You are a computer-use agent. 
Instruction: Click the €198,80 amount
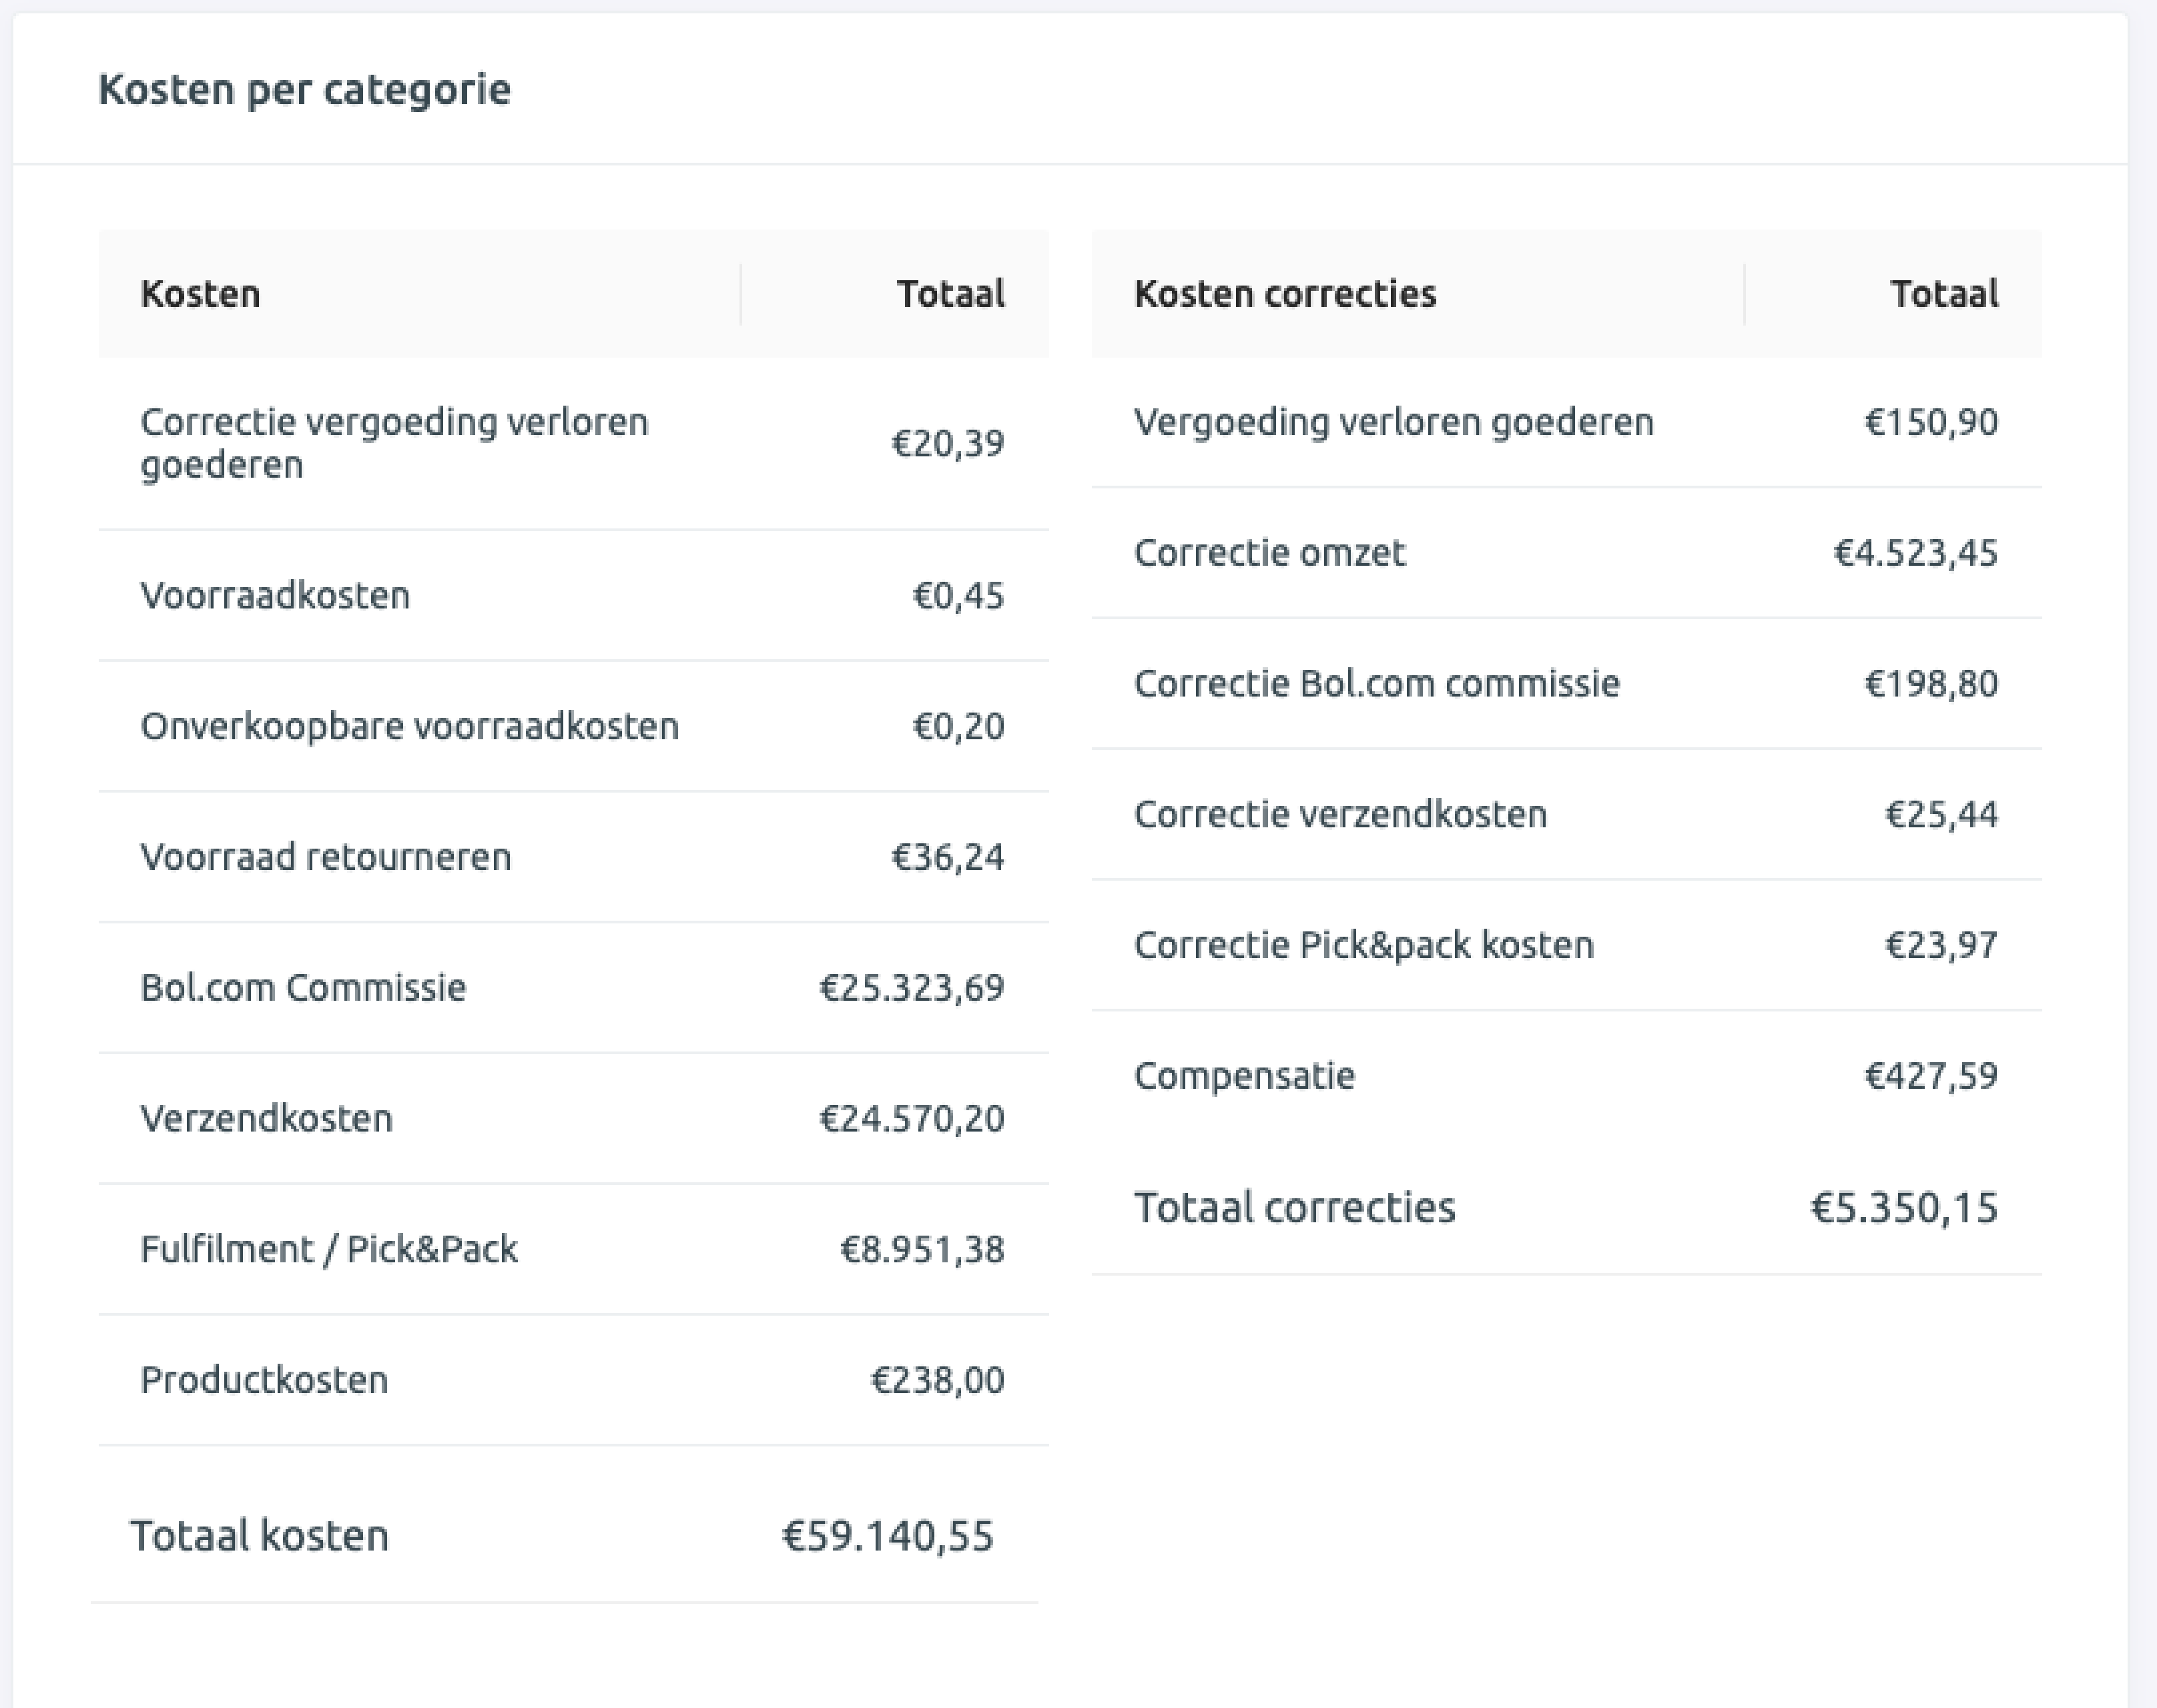(1931, 684)
